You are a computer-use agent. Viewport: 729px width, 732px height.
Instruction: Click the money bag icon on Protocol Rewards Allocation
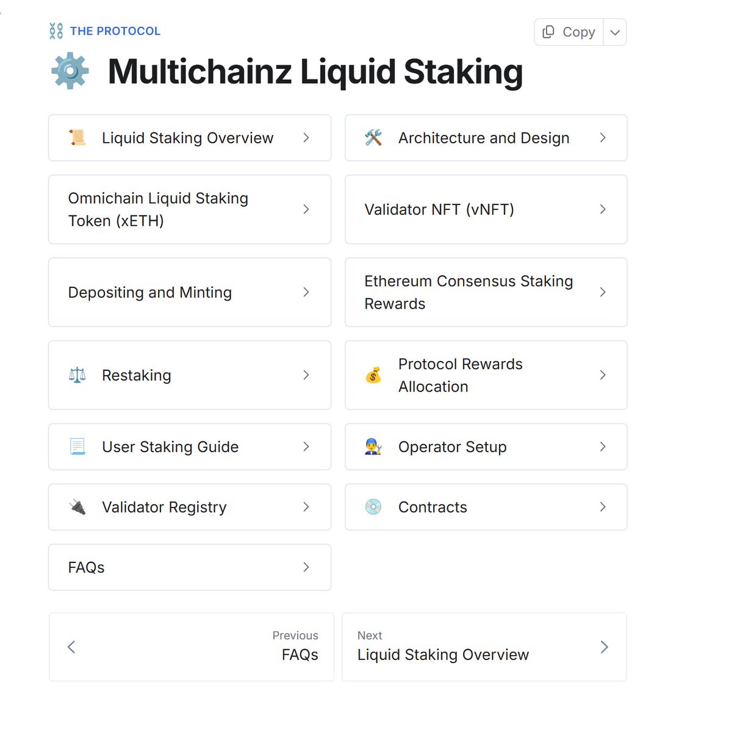pos(373,375)
